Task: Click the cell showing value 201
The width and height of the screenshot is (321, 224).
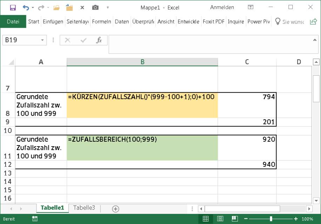Action: coord(247,122)
